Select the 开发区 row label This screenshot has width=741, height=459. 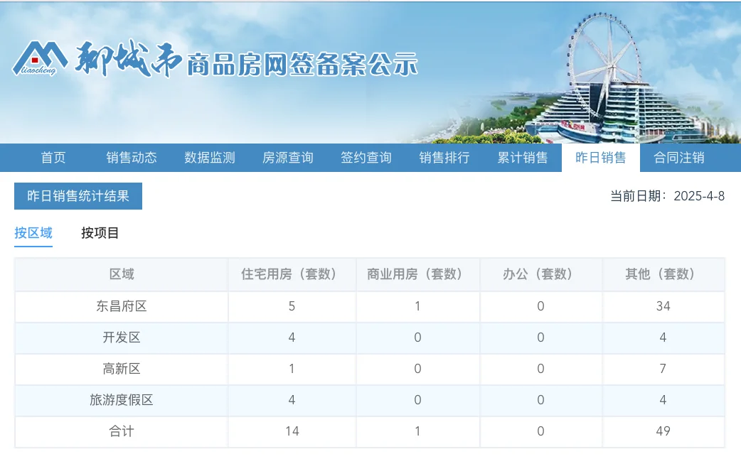click(x=122, y=337)
